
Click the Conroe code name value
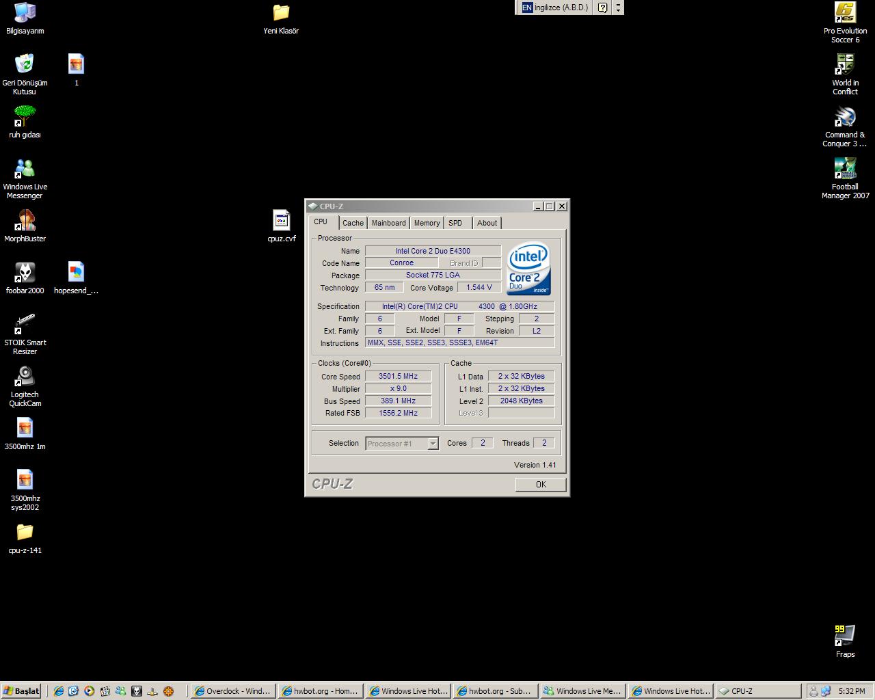pos(401,262)
